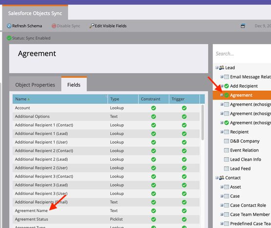Click the green sync status check icon
The height and width of the screenshot is (228, 271).
point(9,38)
